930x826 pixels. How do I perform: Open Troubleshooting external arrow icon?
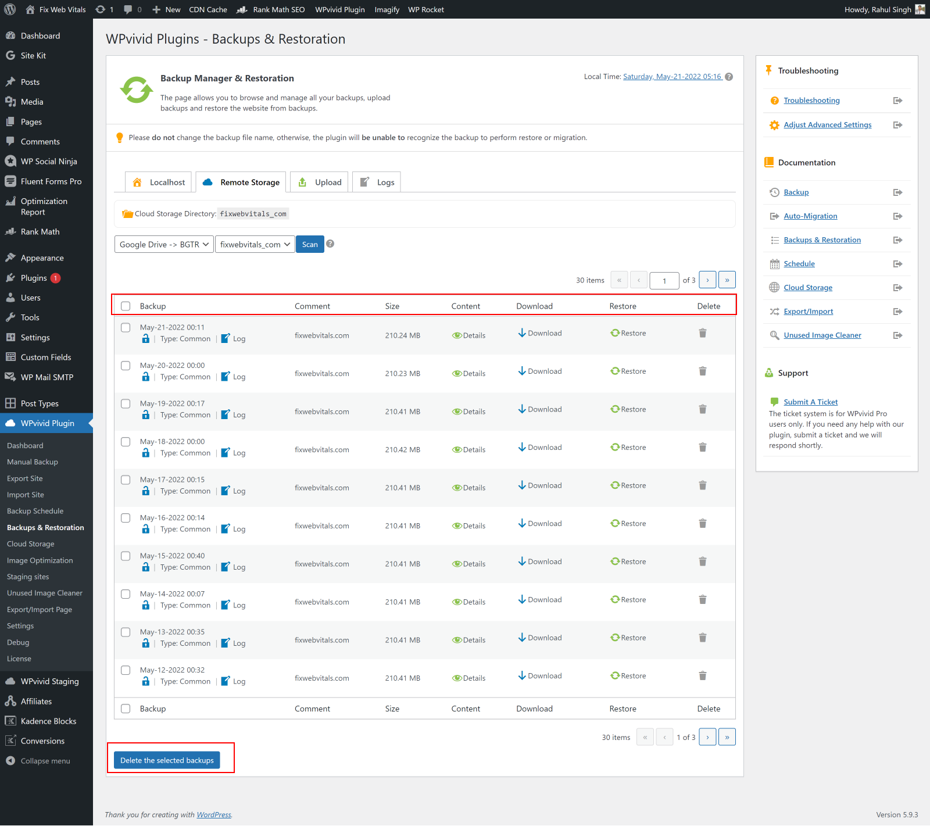coord(897,101)
